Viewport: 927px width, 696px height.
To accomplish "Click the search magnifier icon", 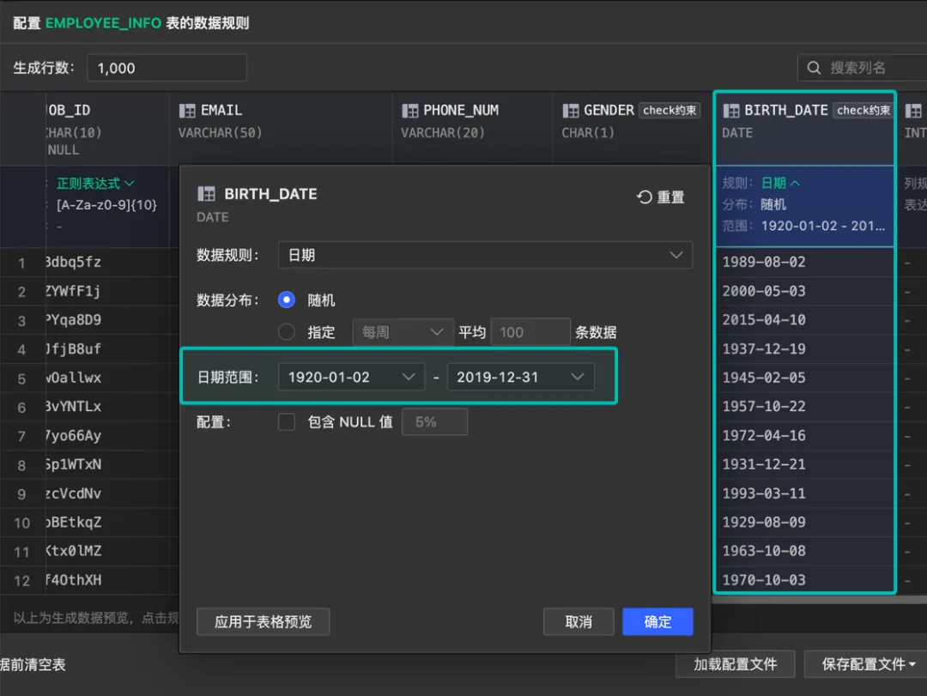I will (814, 68).
